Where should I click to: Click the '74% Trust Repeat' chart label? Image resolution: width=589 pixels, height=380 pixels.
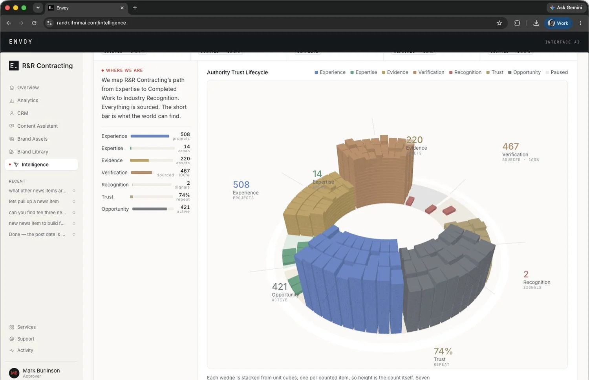(443, 356)
